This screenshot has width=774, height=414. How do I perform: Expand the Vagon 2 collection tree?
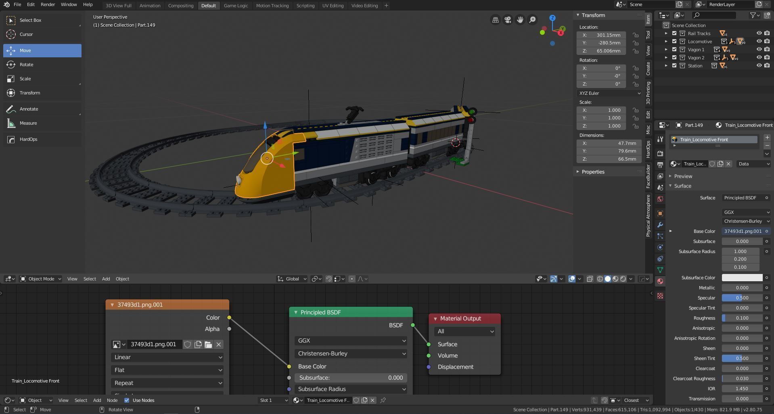(x=666, y=58)
